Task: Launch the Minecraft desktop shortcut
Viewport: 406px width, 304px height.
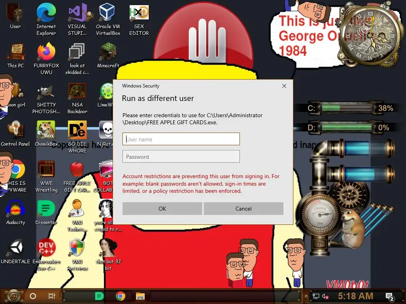Action: tap(108, 55)
